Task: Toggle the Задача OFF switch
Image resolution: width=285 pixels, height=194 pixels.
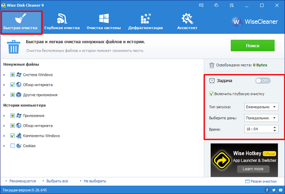Action: coord(263,81)
